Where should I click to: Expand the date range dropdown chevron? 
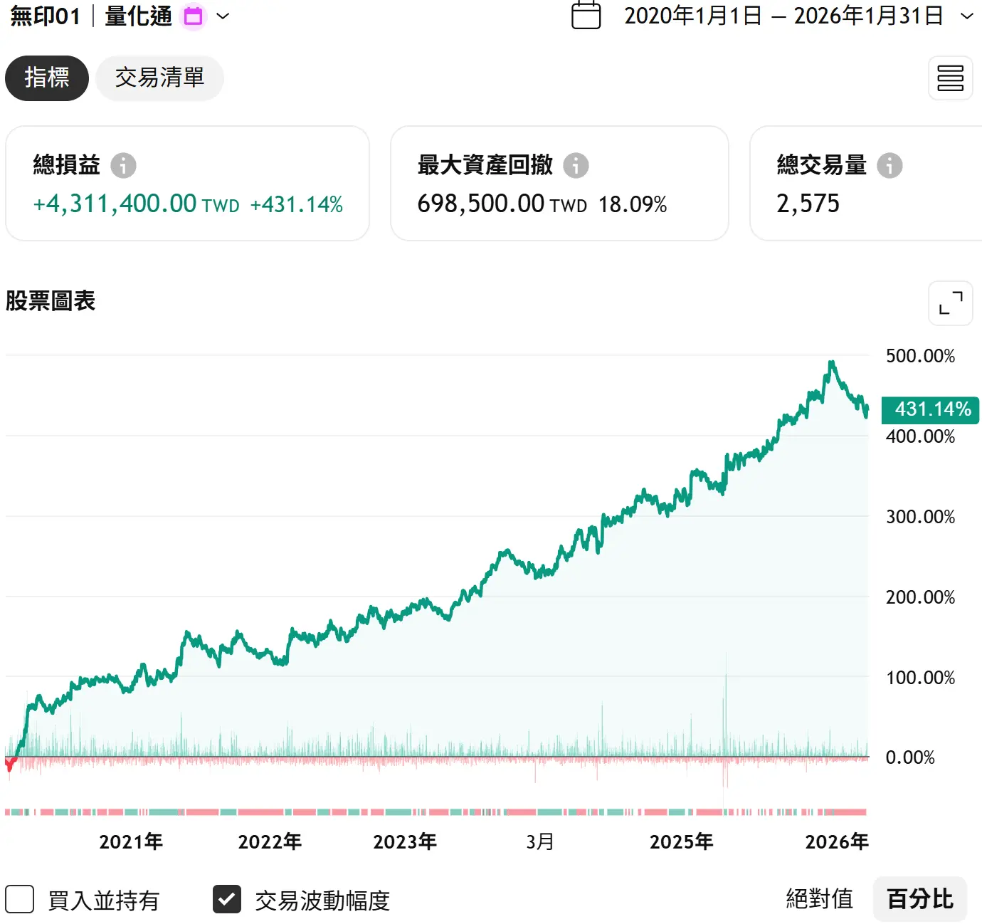(x=966, y=16)
